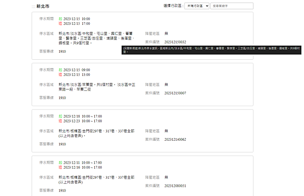Screen dimensions: 304x196
Task: Click 停水期間 label beside 2023/12/18
Action: tap(46, 116)
